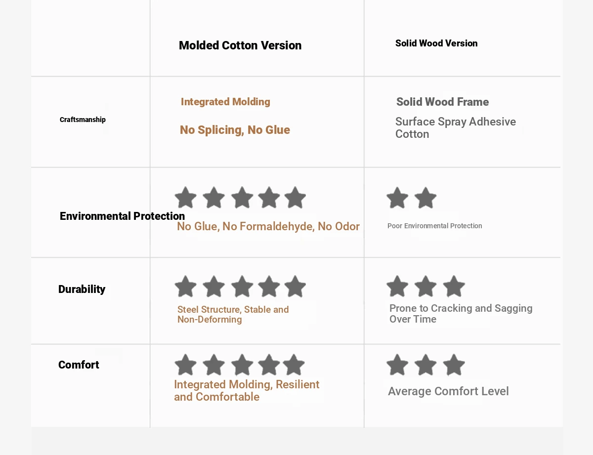The width and height of the screenshot is (593, 455).
Task: Select second star of Solid Wood environmental rating
Action: 425,198
